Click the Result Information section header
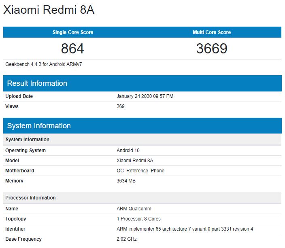Viewport: 285px width, 248px height. 37,83
